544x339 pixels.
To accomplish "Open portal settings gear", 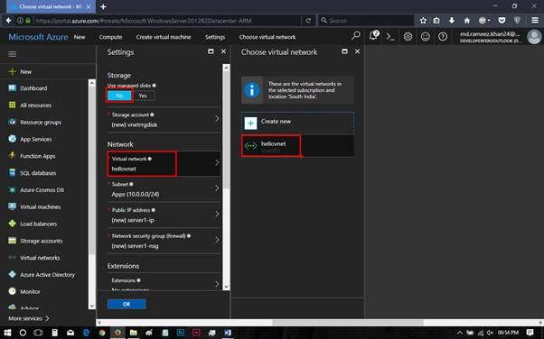I will click(408, 36).
